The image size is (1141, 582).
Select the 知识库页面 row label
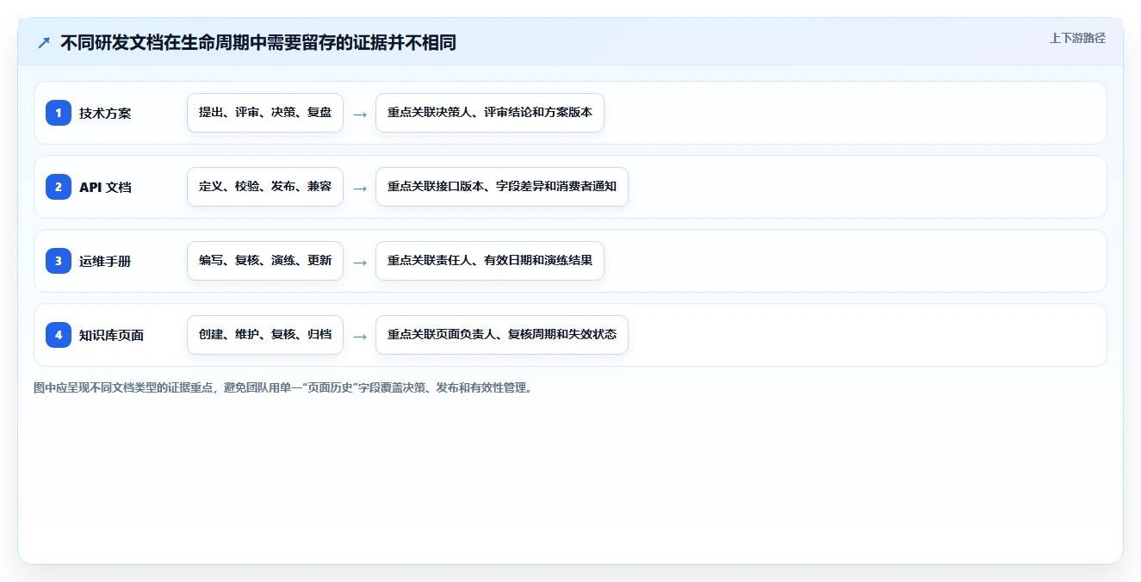pos(111,335)
